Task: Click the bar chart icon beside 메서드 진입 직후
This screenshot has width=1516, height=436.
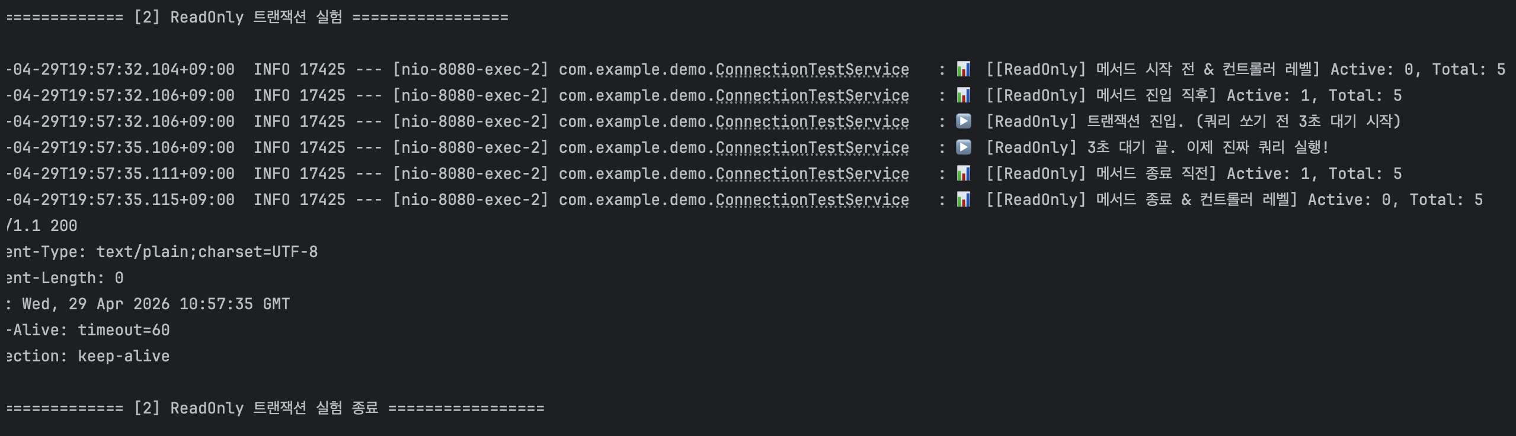Action: pyautogui.click(x=964, y=95)
